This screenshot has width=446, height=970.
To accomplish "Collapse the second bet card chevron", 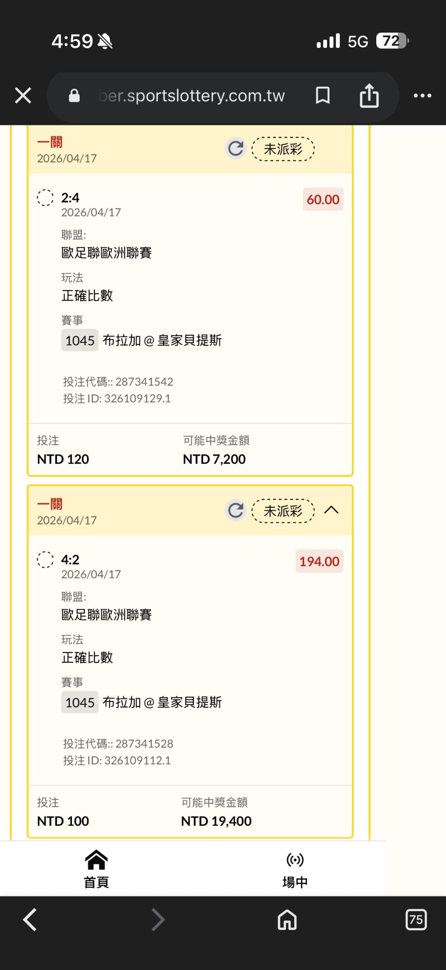I will (x=332, y=510).
